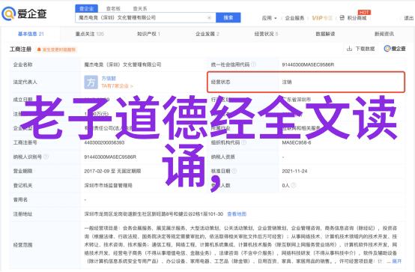Screen dimensions: 415x272
Task: Switch to 知识产权 tab
Action: tap(148, 34)
